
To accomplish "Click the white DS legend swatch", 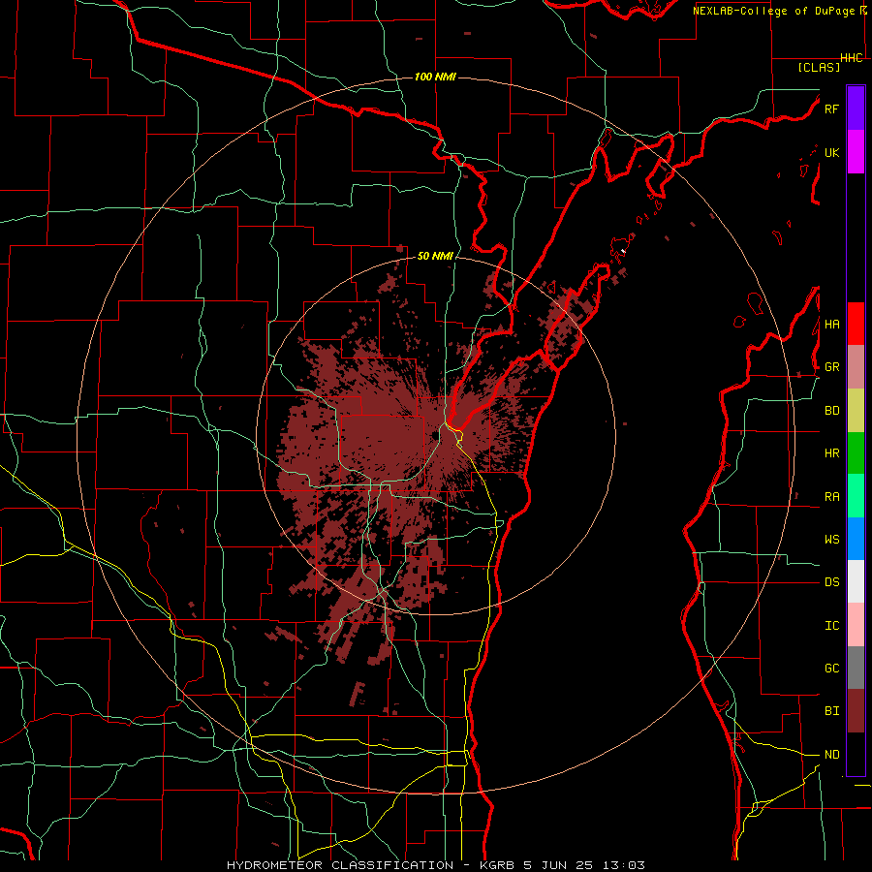I will point(856,581).
